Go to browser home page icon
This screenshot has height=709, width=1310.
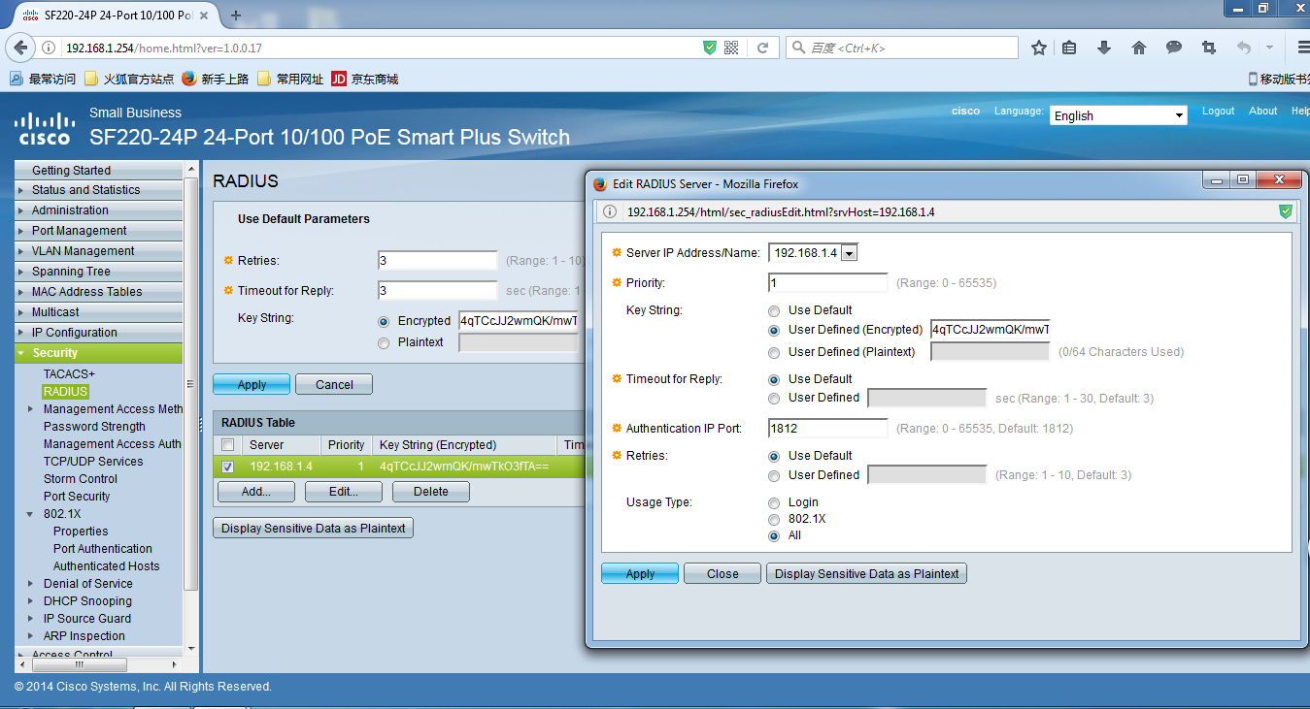tap(1139, 48)
